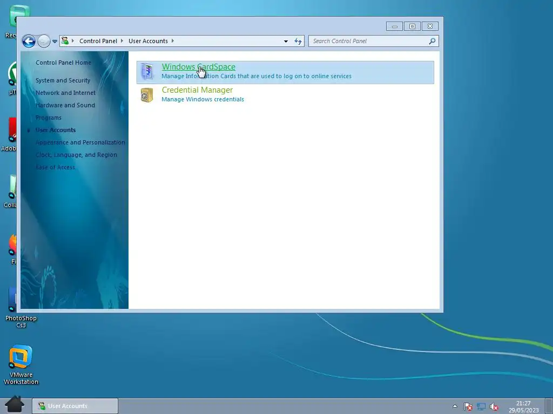This screenshot has height=414, width=553.
Task: Click the Windows CardSpace icon
Action: click(147, 72)
